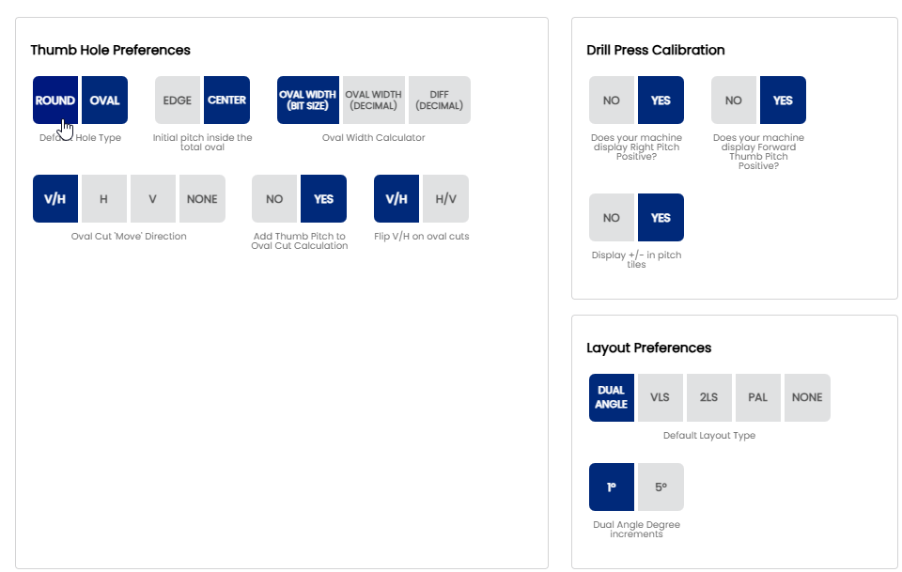The width and height of the screenshot is (902, 572).
Task: Set default layout type to NONE
Action: point(807,397)
